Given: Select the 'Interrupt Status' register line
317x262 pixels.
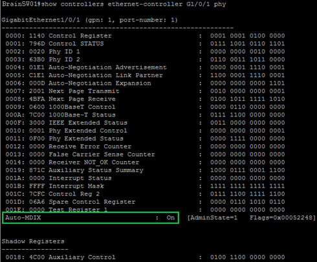Looking at the screenshot, I should pyautogui.click(x=145, y=178).
